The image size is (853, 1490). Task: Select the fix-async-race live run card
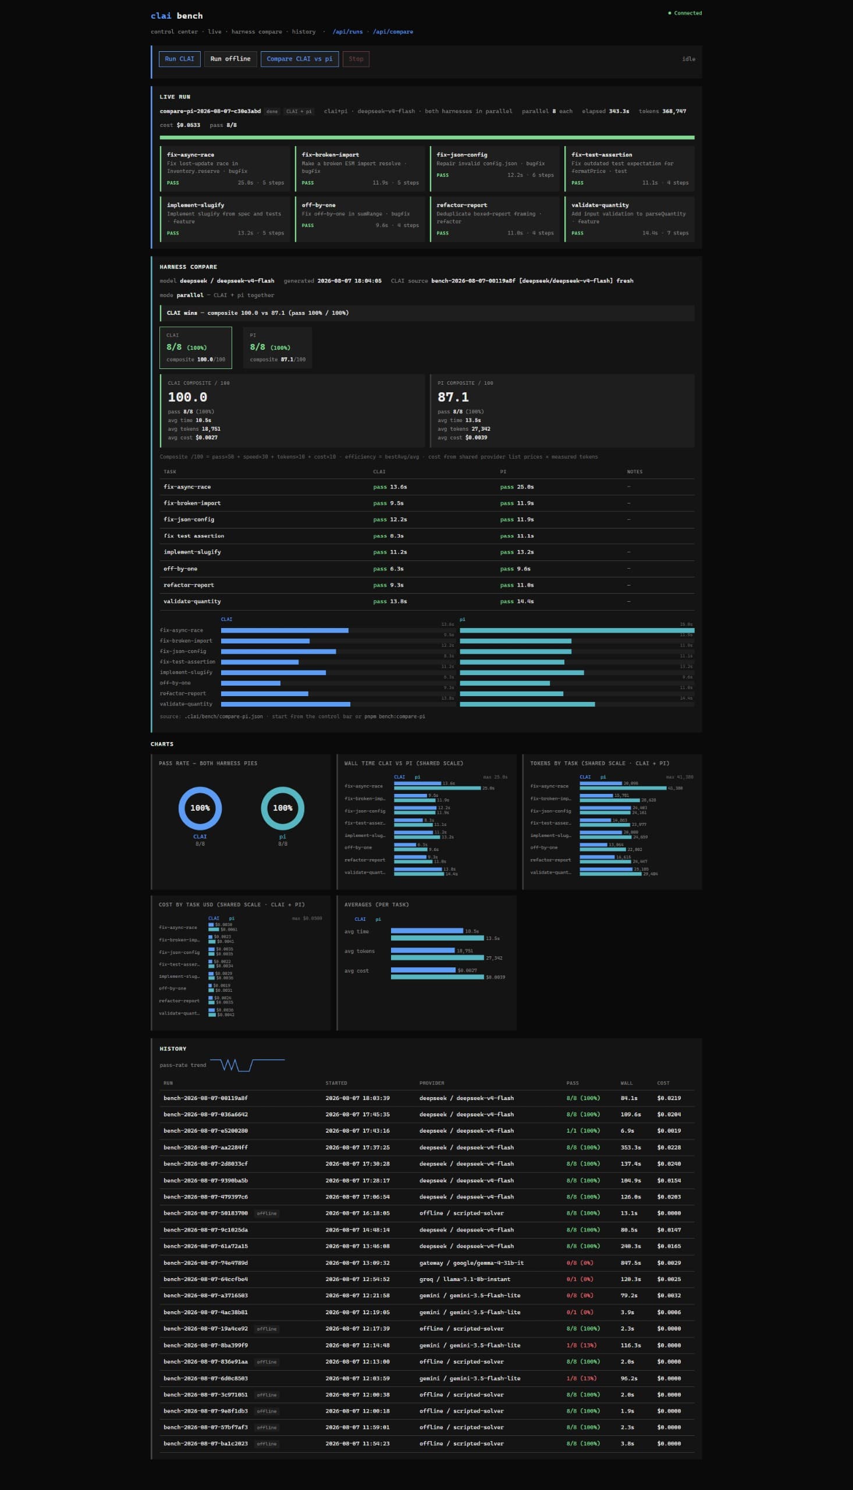tap(225, 169)
